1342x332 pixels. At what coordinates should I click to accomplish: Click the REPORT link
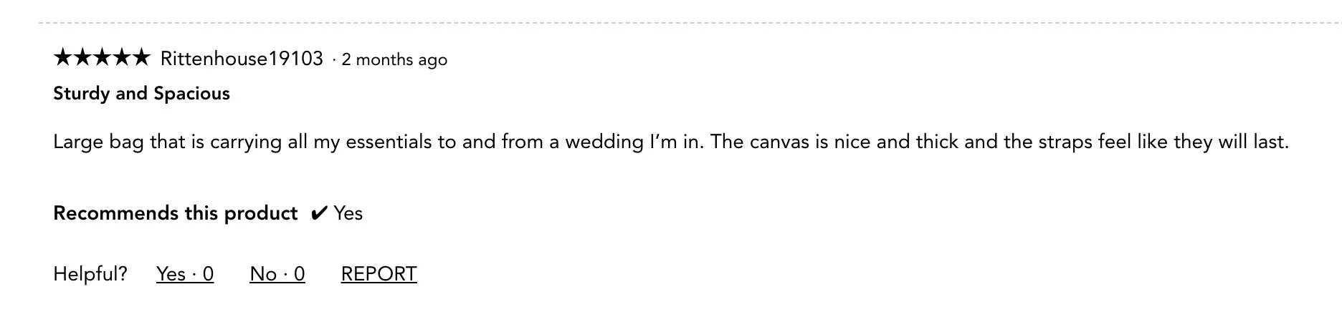click(x=379, y=274)
